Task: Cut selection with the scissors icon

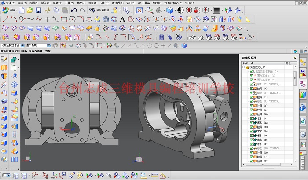Action: pos(48,10)
